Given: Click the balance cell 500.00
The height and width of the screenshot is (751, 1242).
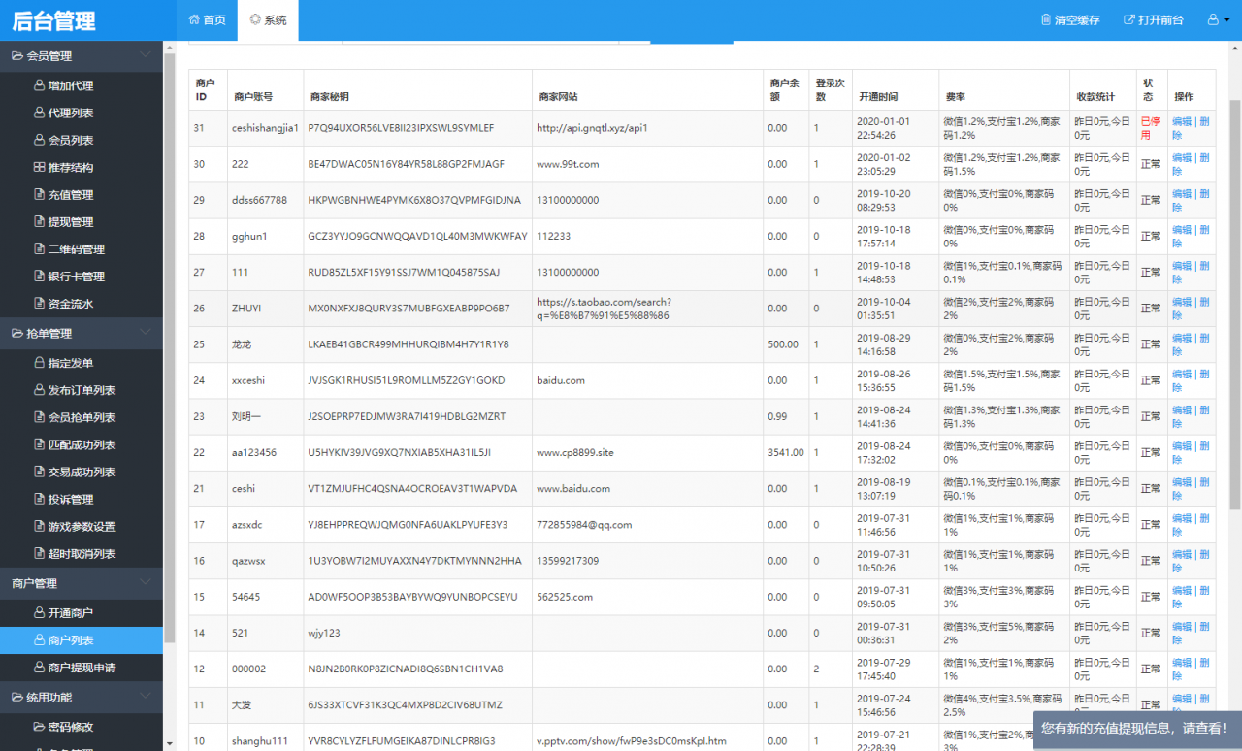Looking at the screenshot, I should (x=783, y=344).
